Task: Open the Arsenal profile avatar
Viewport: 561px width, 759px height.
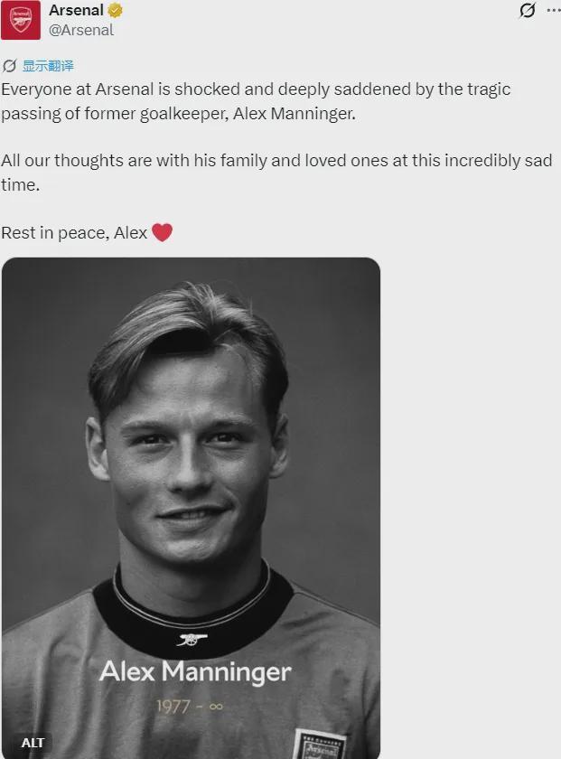Action: pos(20,20)
